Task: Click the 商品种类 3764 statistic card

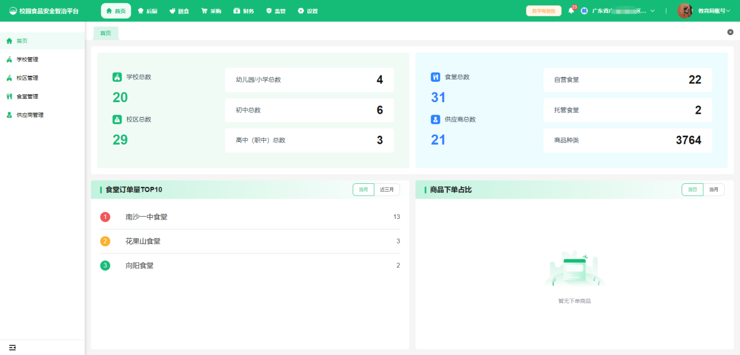Action: click(627, 140)
